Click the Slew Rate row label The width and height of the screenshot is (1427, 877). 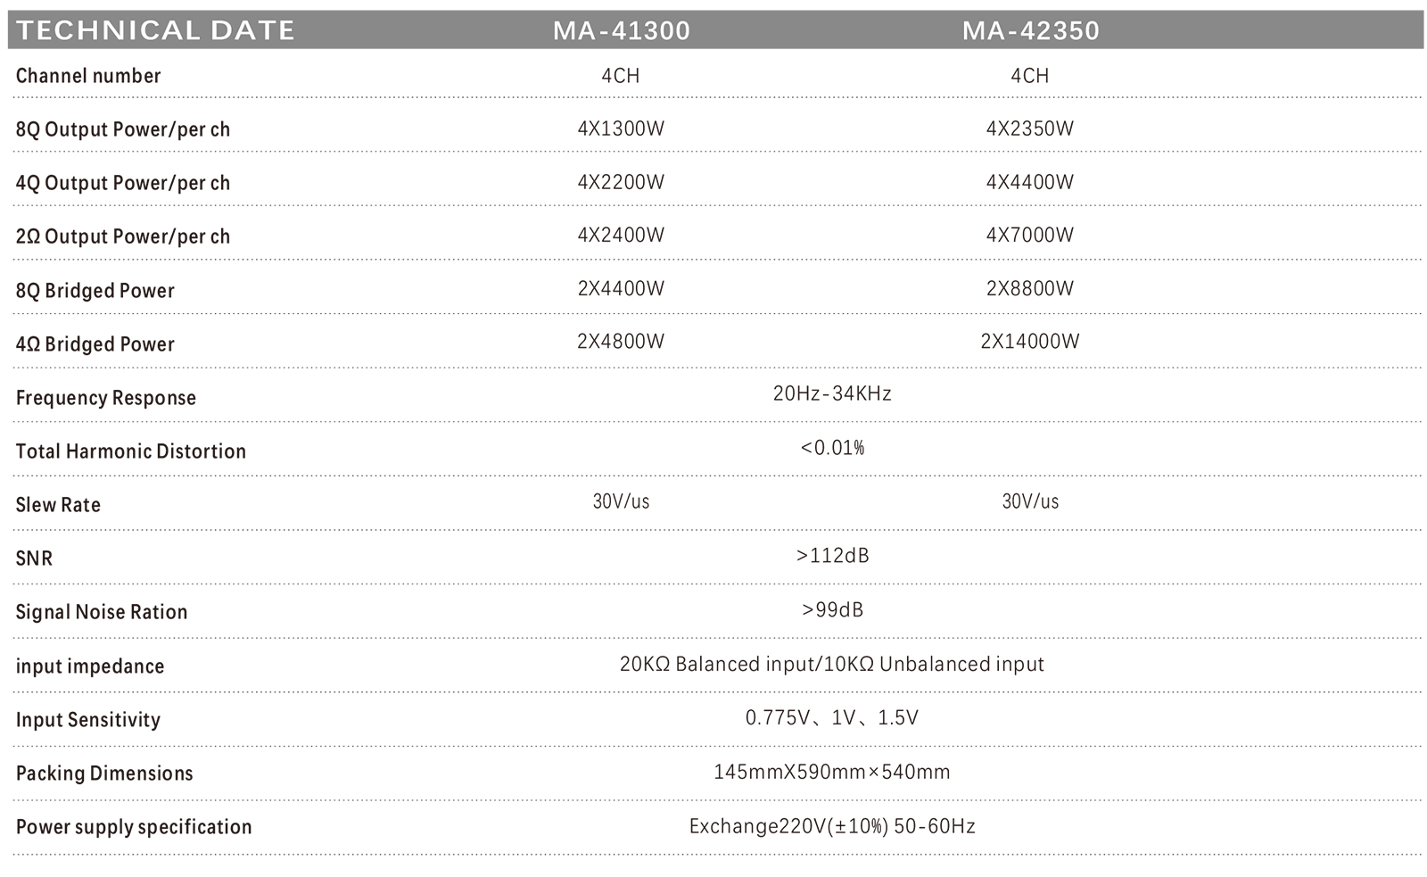pyautogui.click(x=58, y=505)
